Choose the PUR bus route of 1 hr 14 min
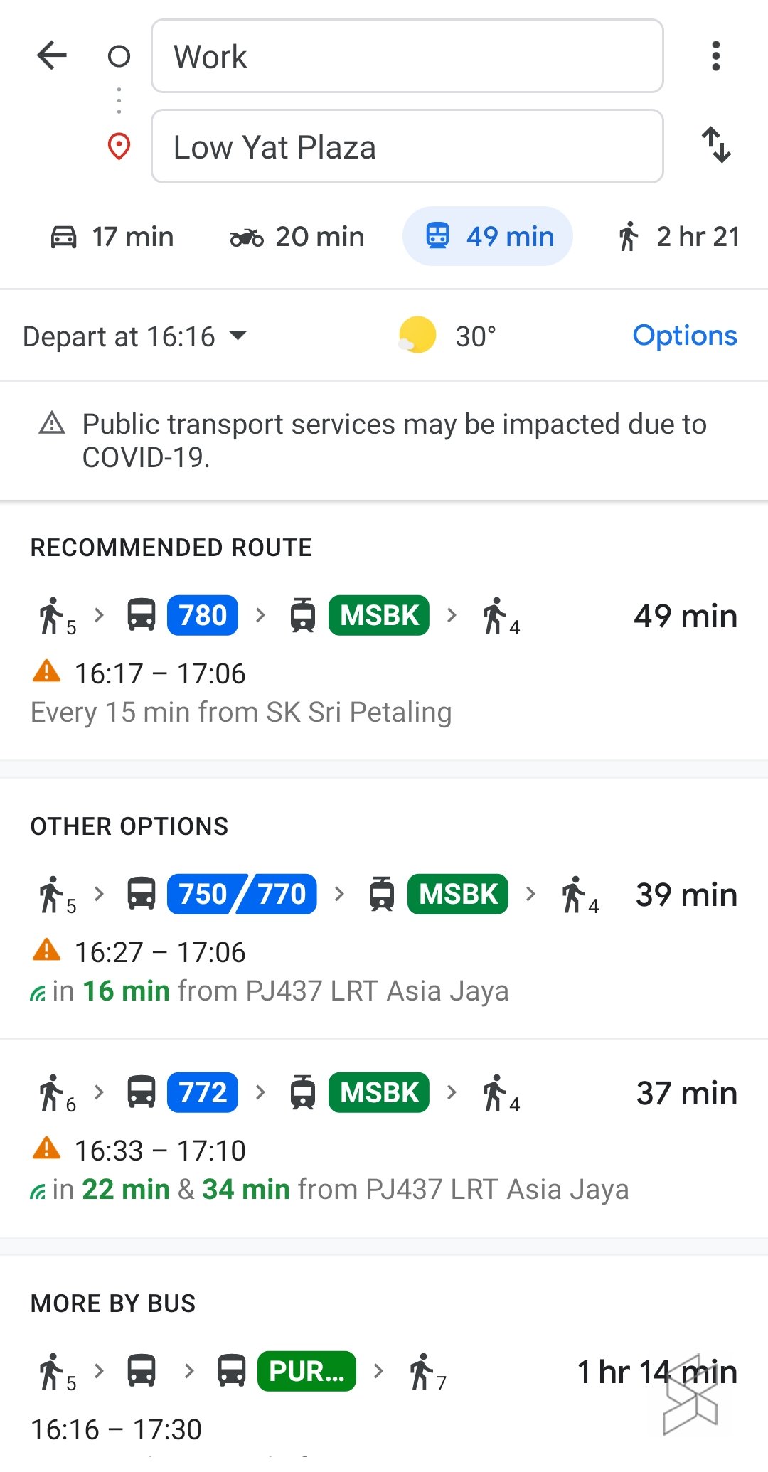This screenshot has height=1472, width=768. [384, 1394]
